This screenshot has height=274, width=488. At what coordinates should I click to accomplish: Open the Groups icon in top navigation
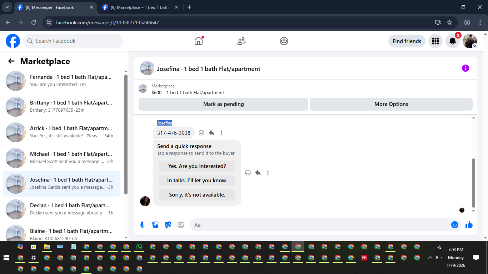pos(284,41)
